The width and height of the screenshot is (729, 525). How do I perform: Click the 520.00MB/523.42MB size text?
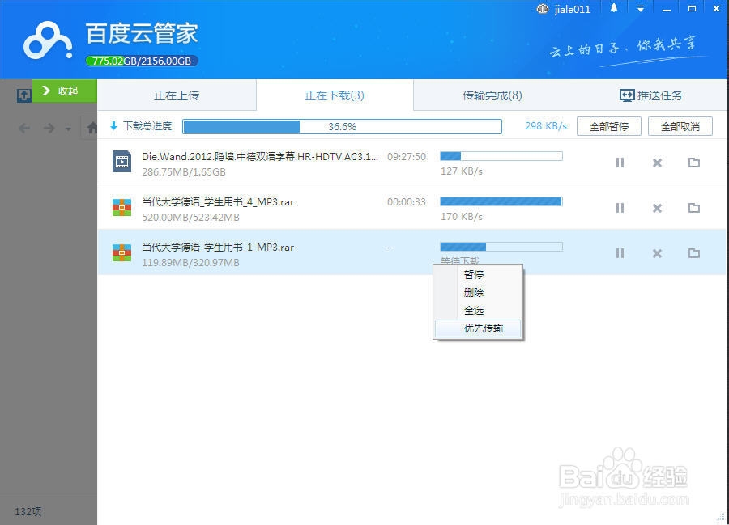[x=190, y=218]
